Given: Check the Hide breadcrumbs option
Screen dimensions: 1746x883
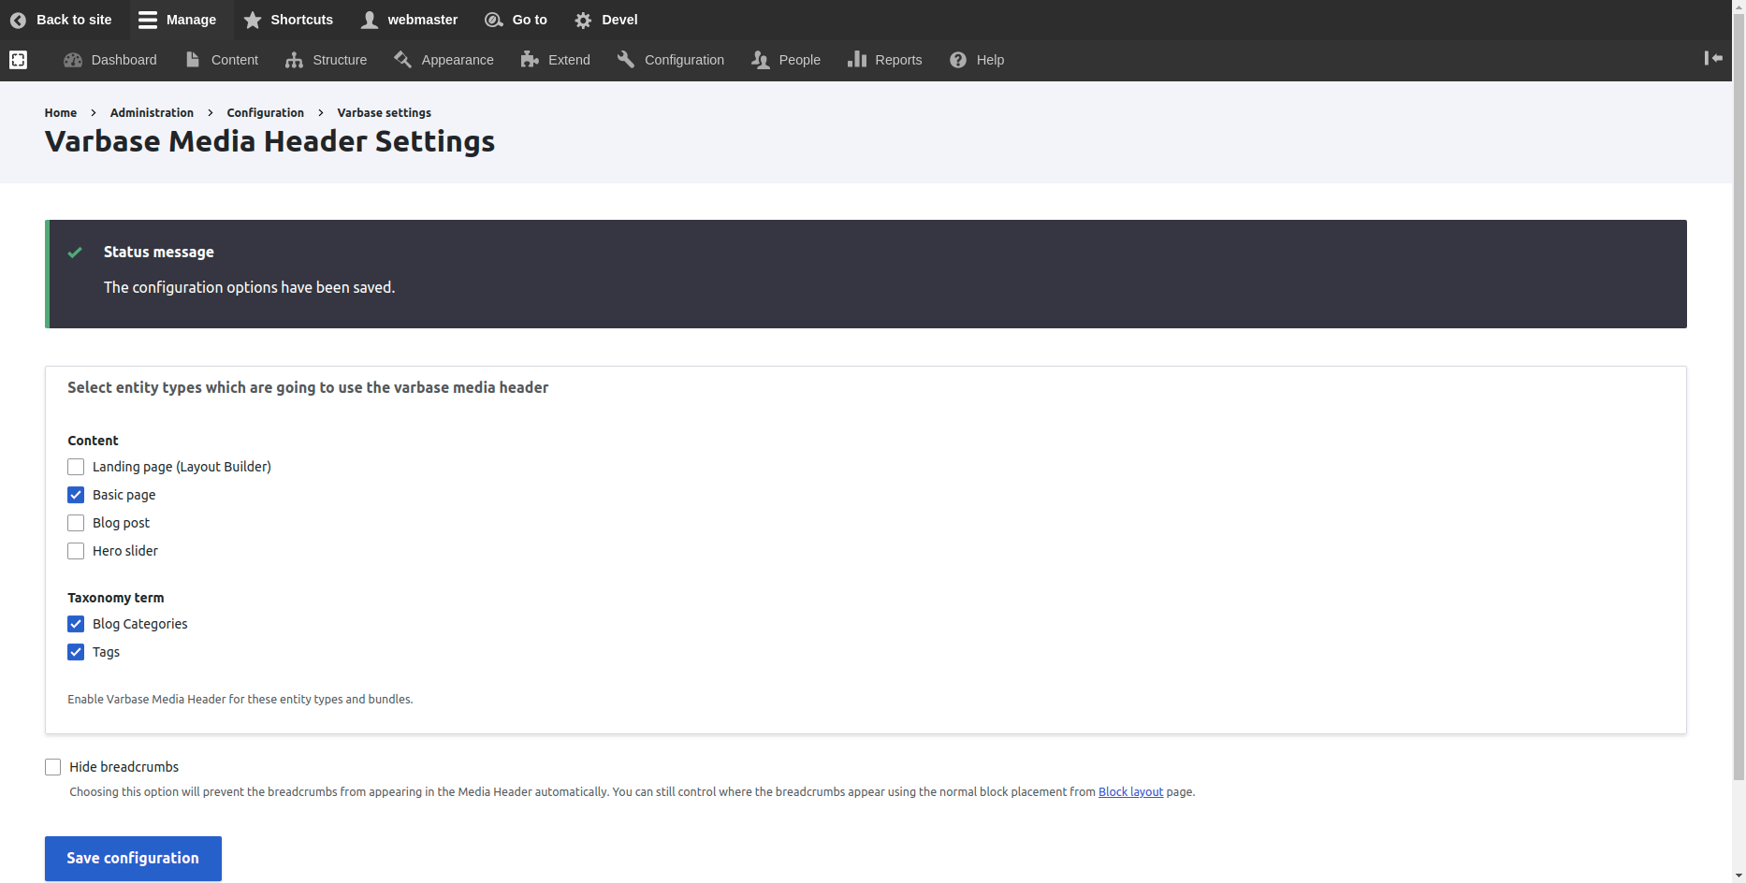Looking at the screenshot, I should pyautogui.click(x=53, y=767).
